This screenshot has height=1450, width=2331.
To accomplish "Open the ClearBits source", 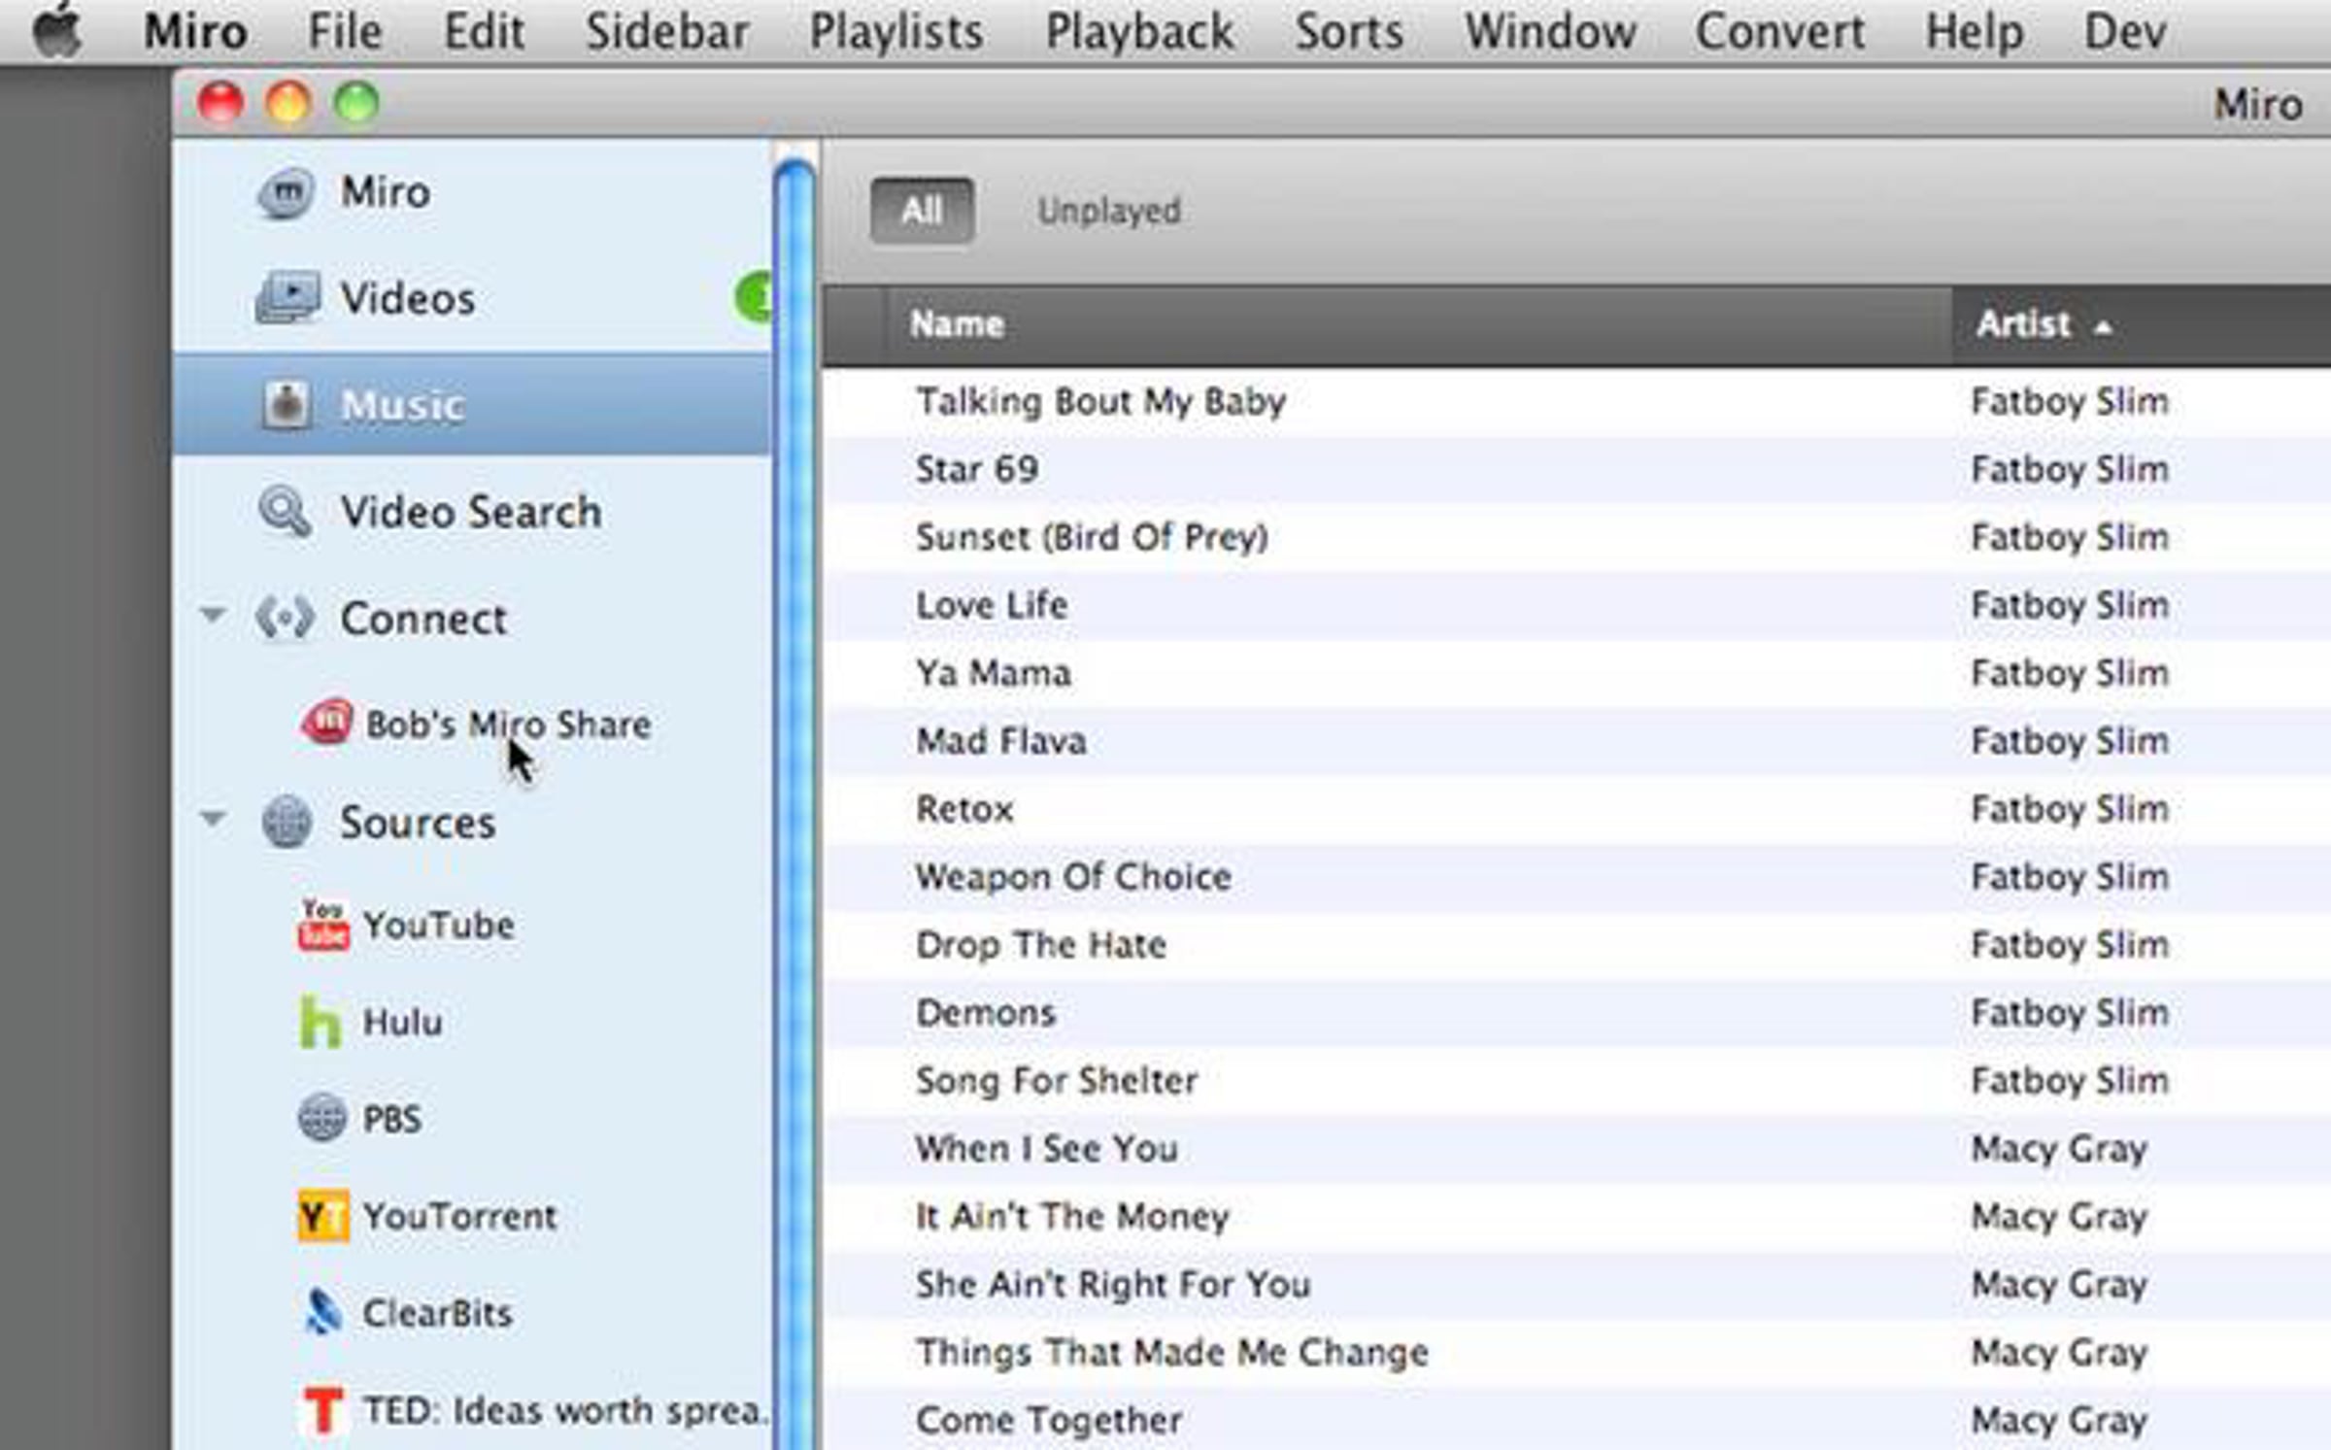I will coord(437,1313).
